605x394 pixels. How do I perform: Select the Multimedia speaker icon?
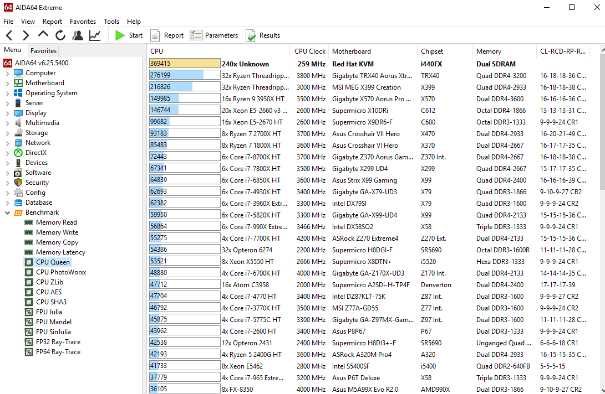(x=18, y=123)
